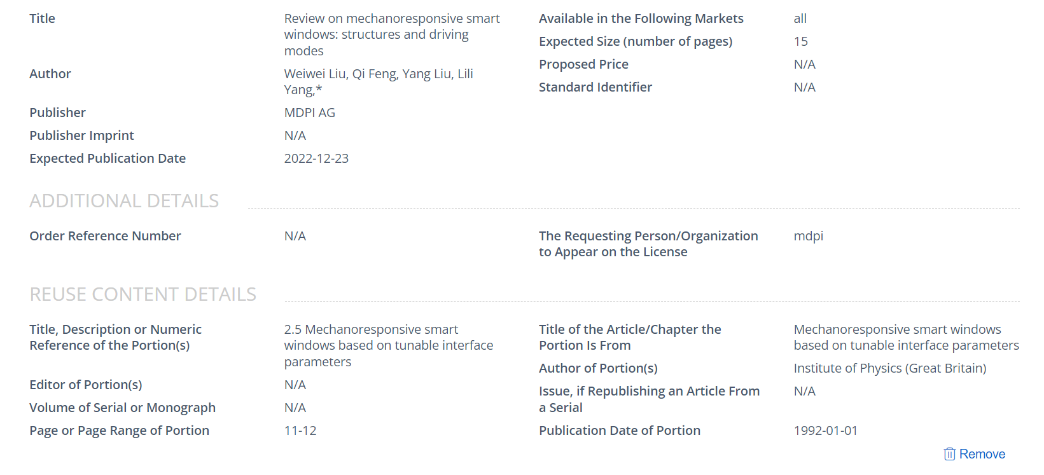Image resolution: width=1044 pixels, height=475 pixels.
Task: Click the trash can Remove icon
Action: (949, 454)
